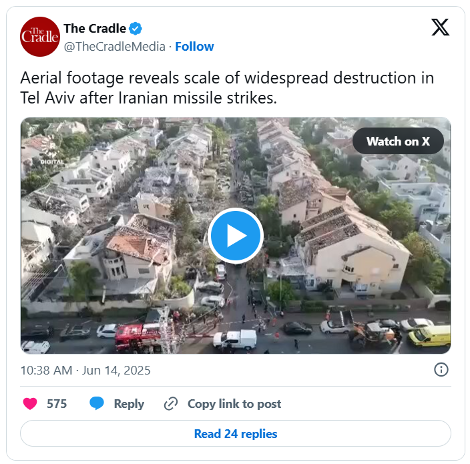Click Copy link to post
The height and width of the screenshot is (464, 470).
tap(234, 404)
